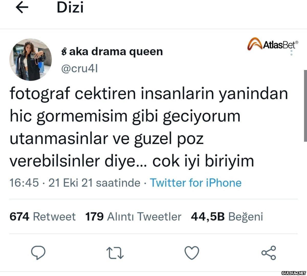
Task: View the 44,5B Beğeni list
Action: click(x=227, y=217)
